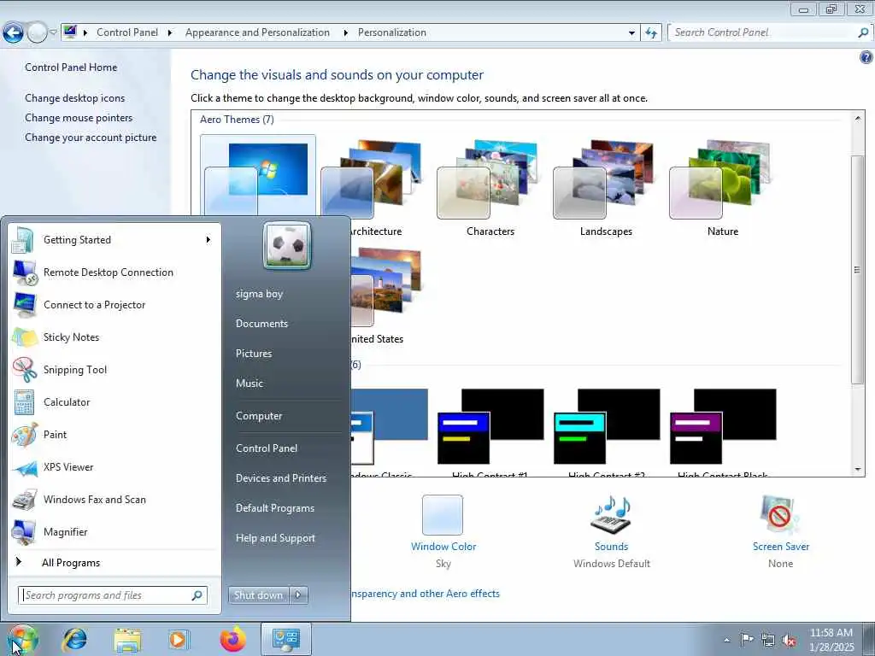Expand Getting Started submenu arrow

click(208, 240)
